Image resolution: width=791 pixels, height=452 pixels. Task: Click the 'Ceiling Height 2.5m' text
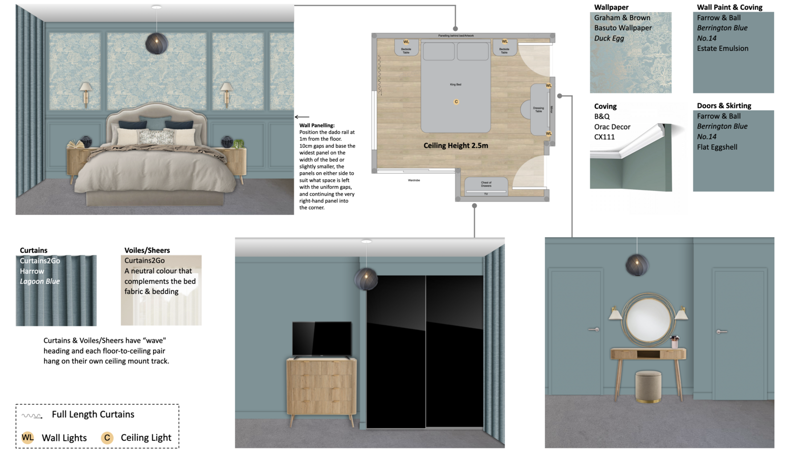(x=455, y=145)
